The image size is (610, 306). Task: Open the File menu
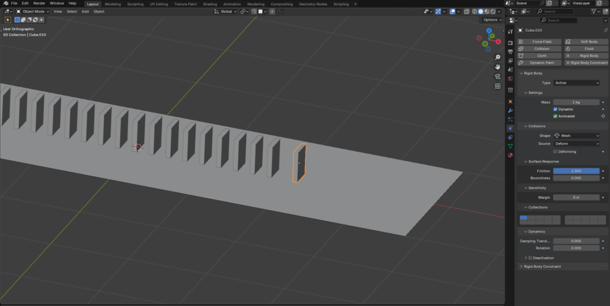[x=14, y=3]
